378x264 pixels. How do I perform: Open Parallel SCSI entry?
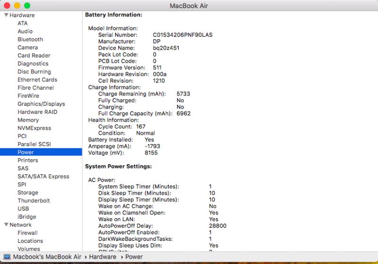pos(34,144)
